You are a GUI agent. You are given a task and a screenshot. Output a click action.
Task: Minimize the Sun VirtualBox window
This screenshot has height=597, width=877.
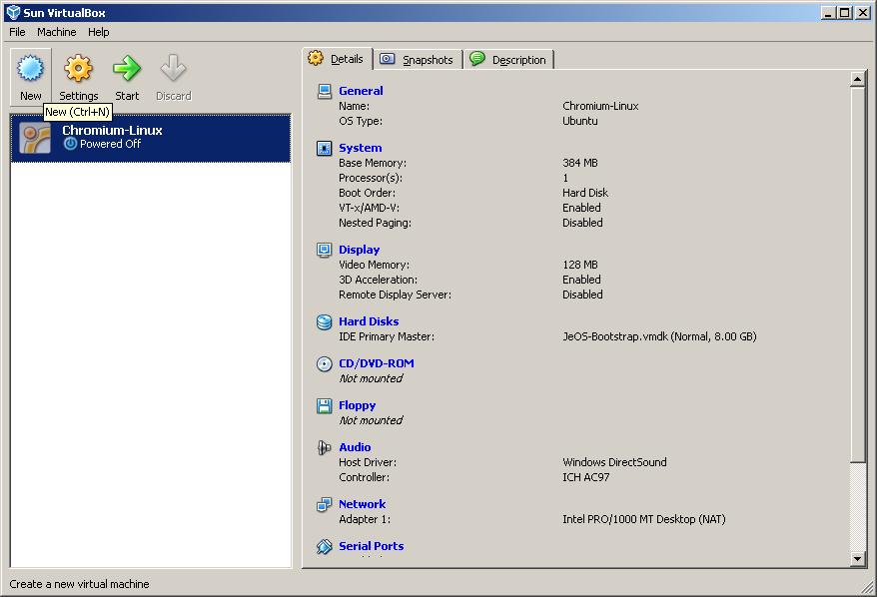point(829,12)
